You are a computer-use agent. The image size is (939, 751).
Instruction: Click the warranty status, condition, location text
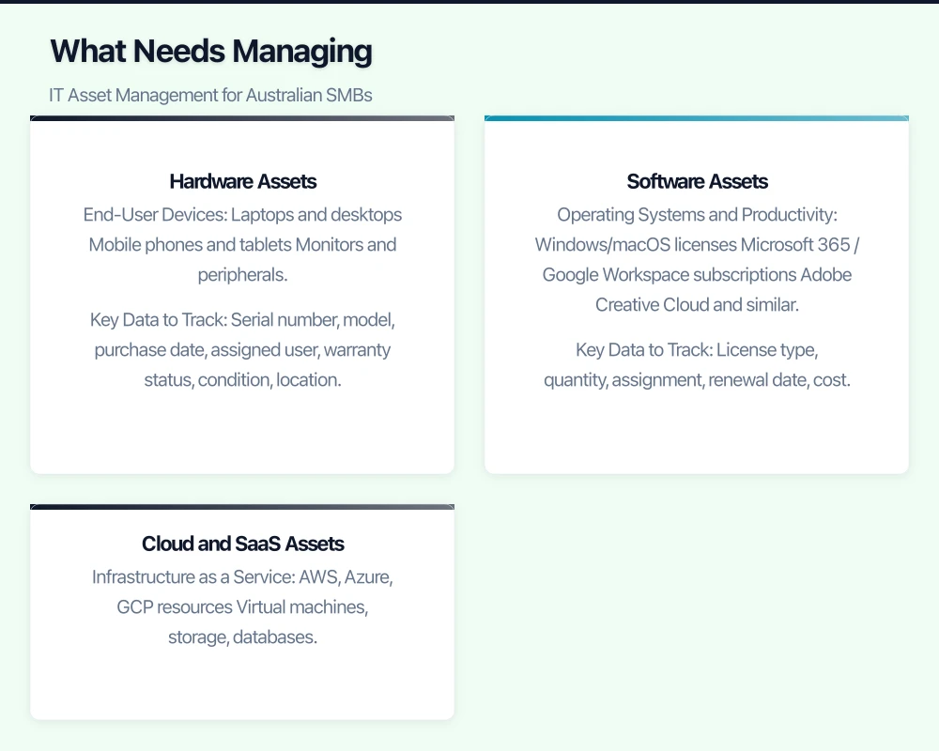tap(242, 379)
